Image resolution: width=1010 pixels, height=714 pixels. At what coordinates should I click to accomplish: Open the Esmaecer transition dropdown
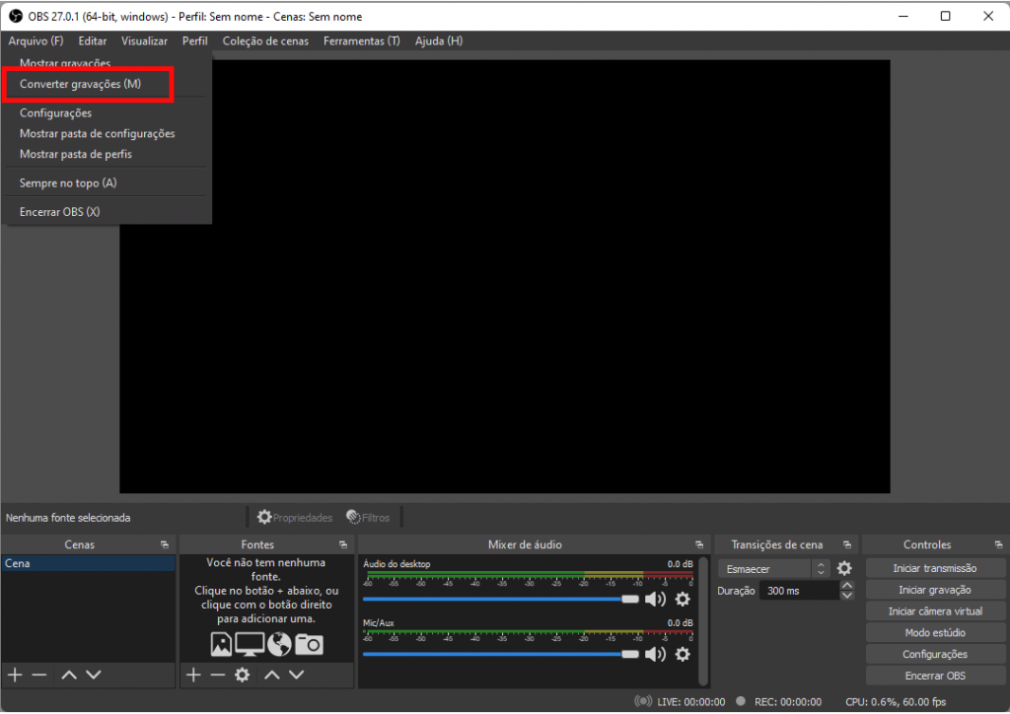(774, 569)
